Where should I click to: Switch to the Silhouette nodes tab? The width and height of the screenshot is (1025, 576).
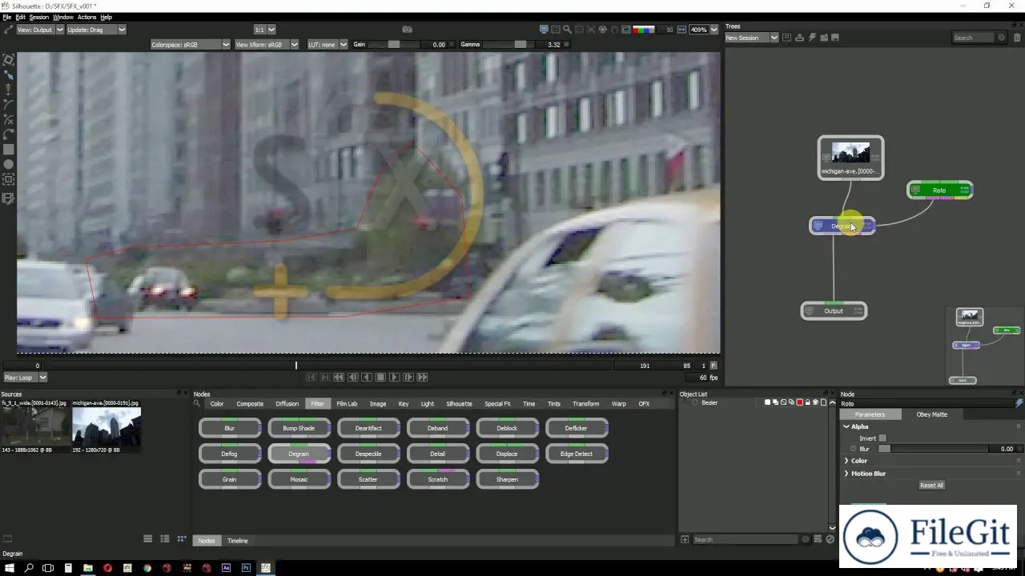point(459,404)
